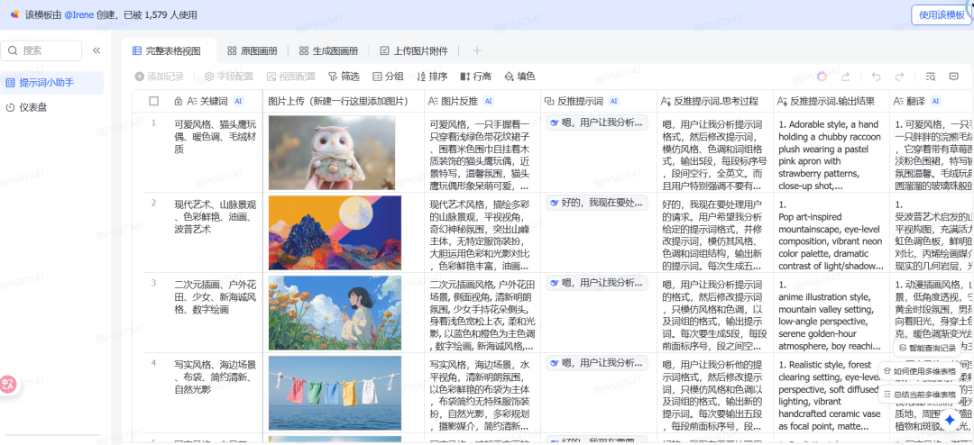Switch to the 上传图片附件 tab
Screen dimensions: 974x445
[414, 50]
